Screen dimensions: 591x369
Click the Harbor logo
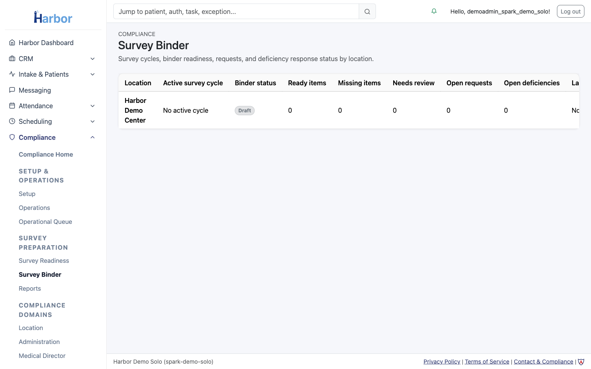pyautogui.click(x=53, y=17)
